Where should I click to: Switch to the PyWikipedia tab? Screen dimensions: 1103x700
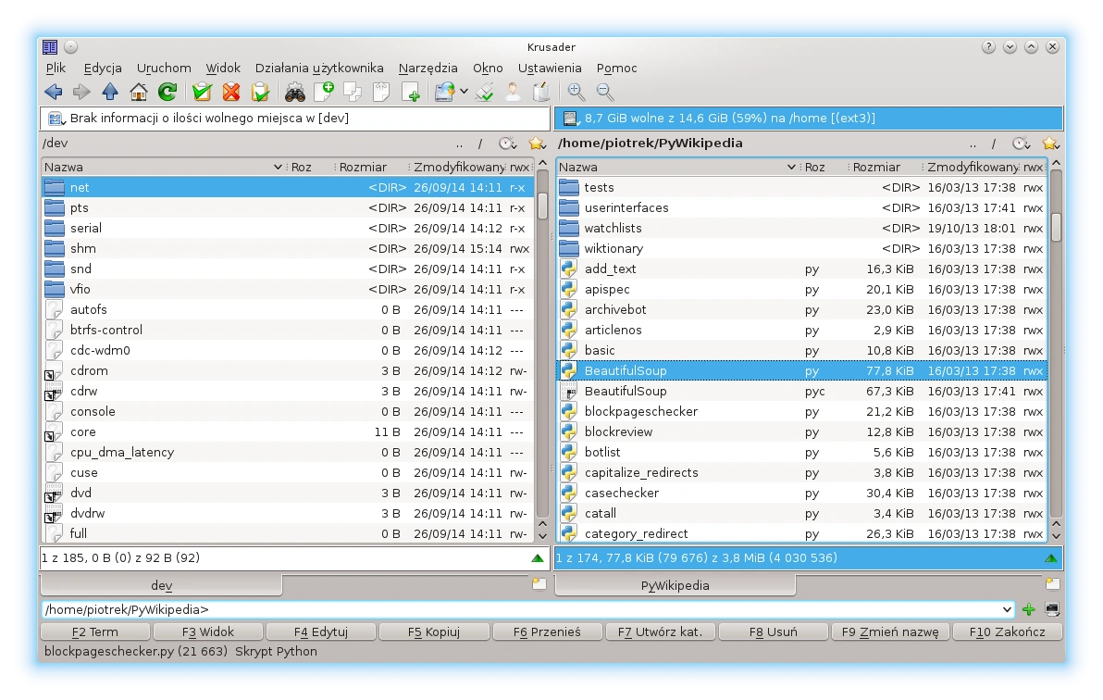point(675,585)
